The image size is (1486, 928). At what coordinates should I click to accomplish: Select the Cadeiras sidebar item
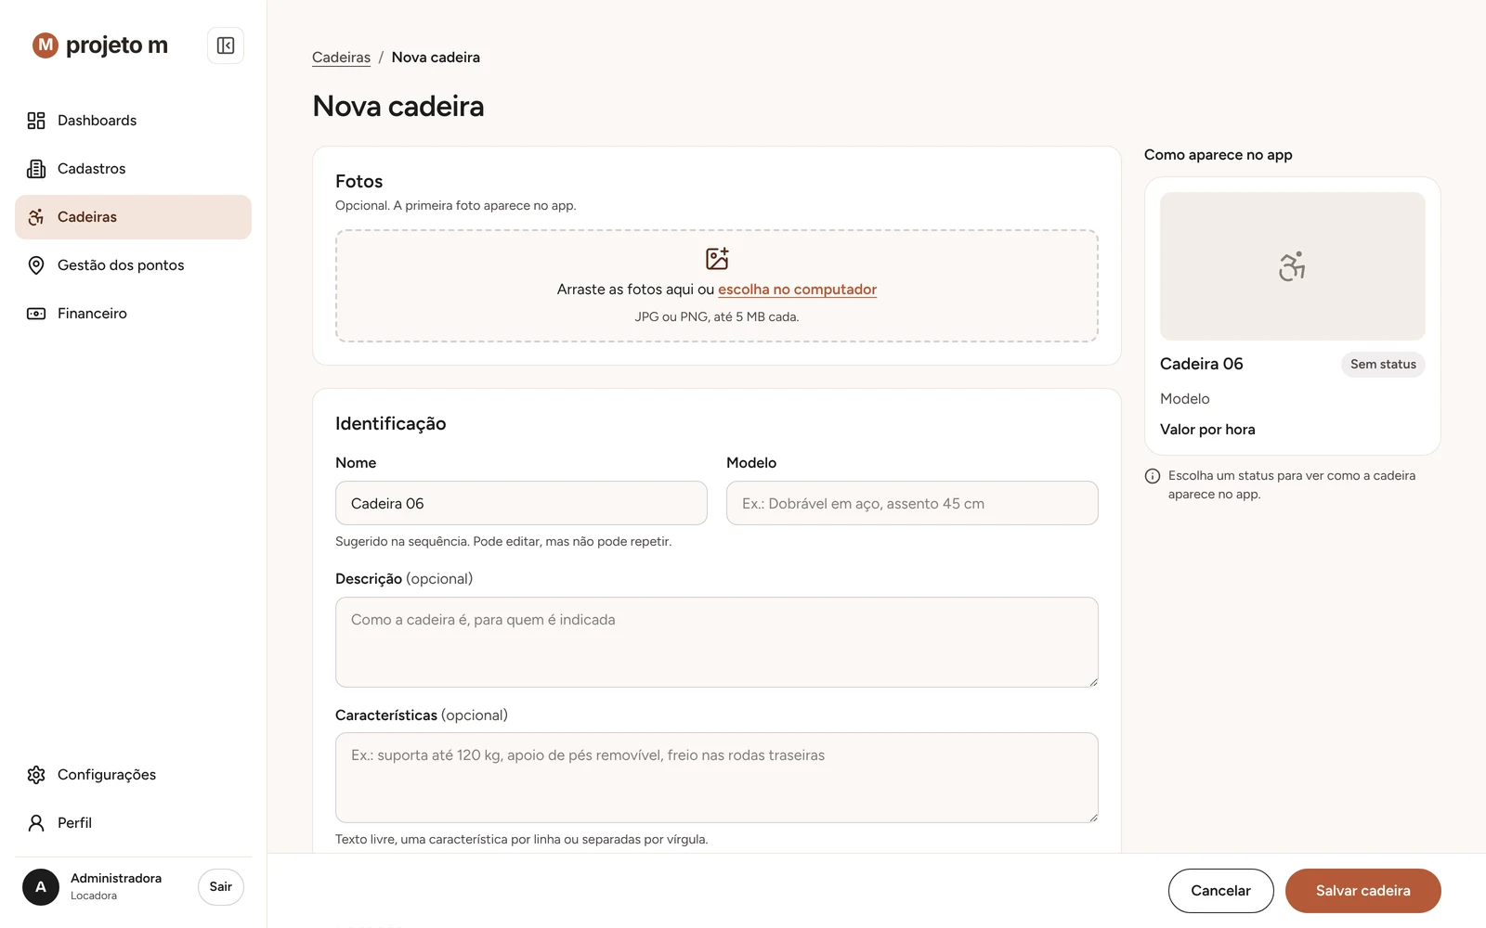(x=133, y=217)
